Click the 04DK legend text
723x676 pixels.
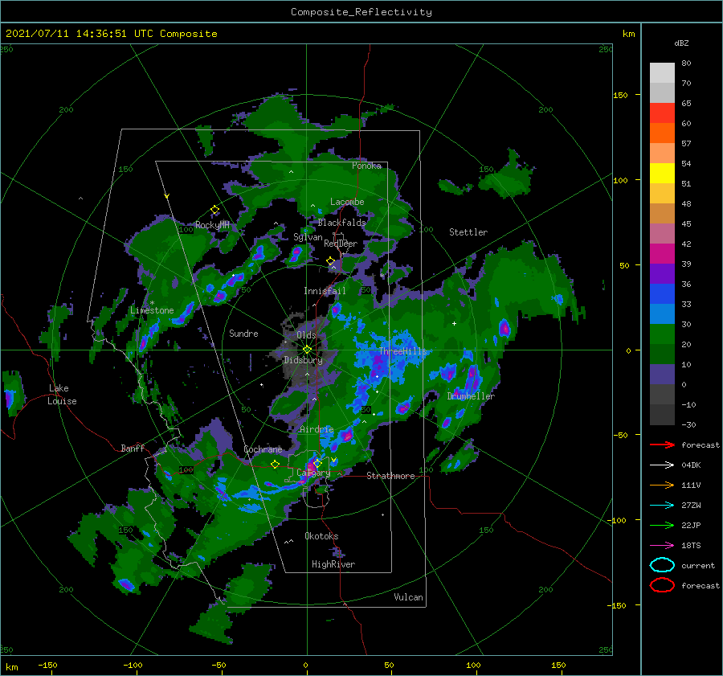(691, 465)
